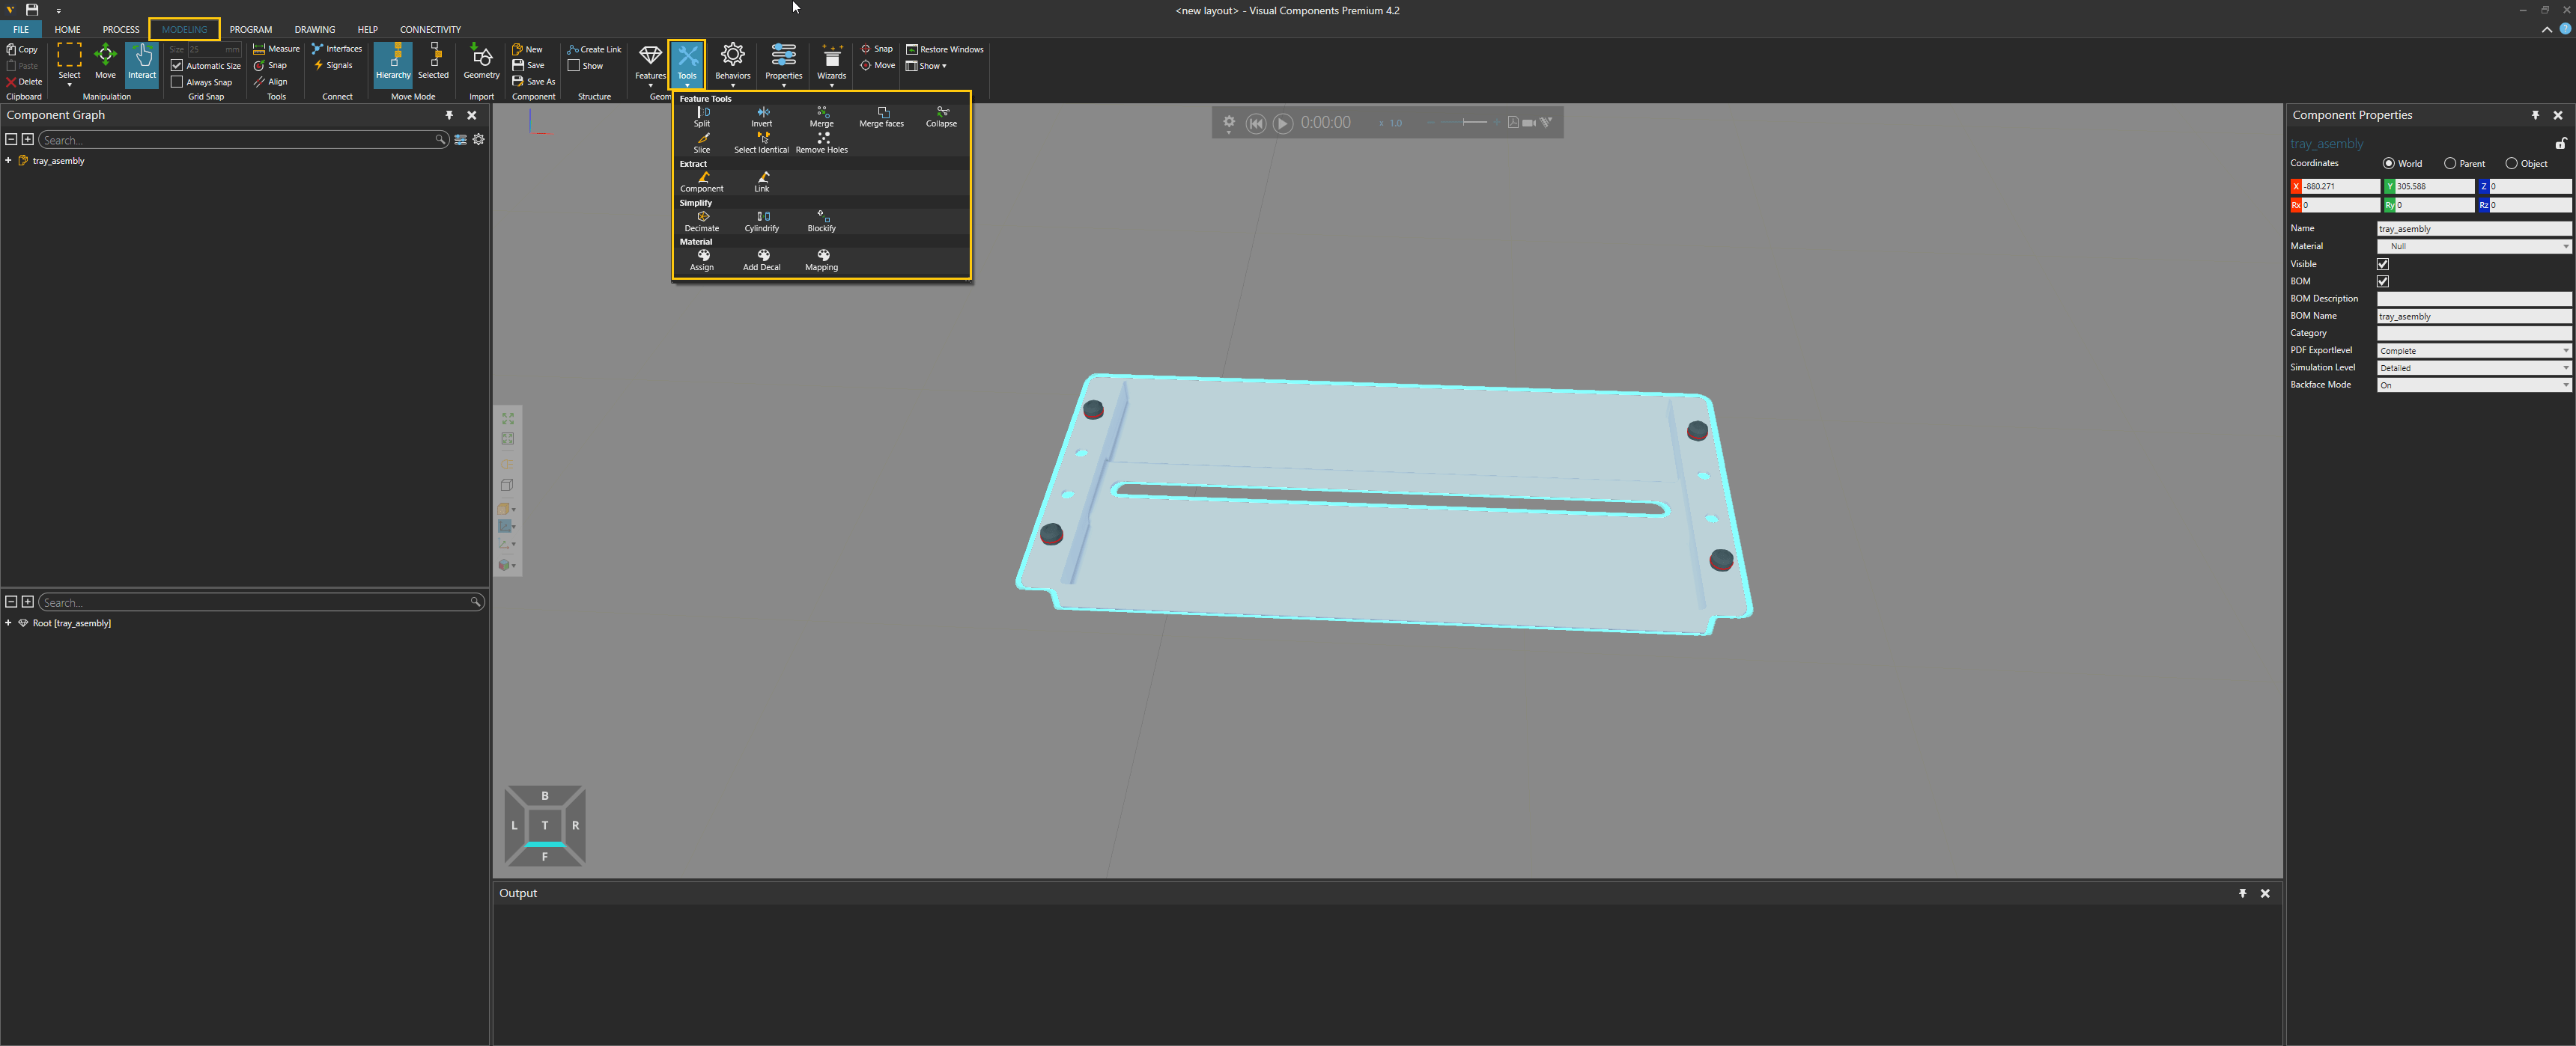This screenshot has width=2576, height=1046.
Task: Open the Geometry import tool
Action: click(481, 62)
